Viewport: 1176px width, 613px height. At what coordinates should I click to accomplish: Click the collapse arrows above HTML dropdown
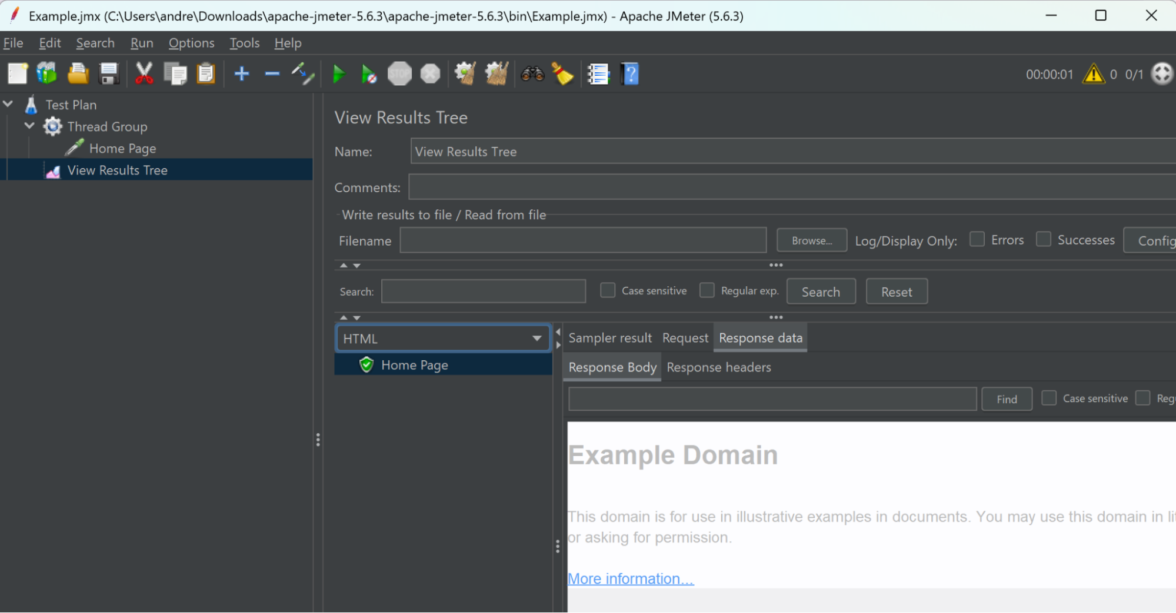[x=350, y=317]
